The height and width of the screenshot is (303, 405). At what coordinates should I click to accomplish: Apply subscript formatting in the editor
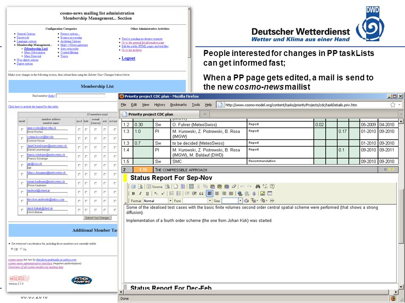click(156, 194)
